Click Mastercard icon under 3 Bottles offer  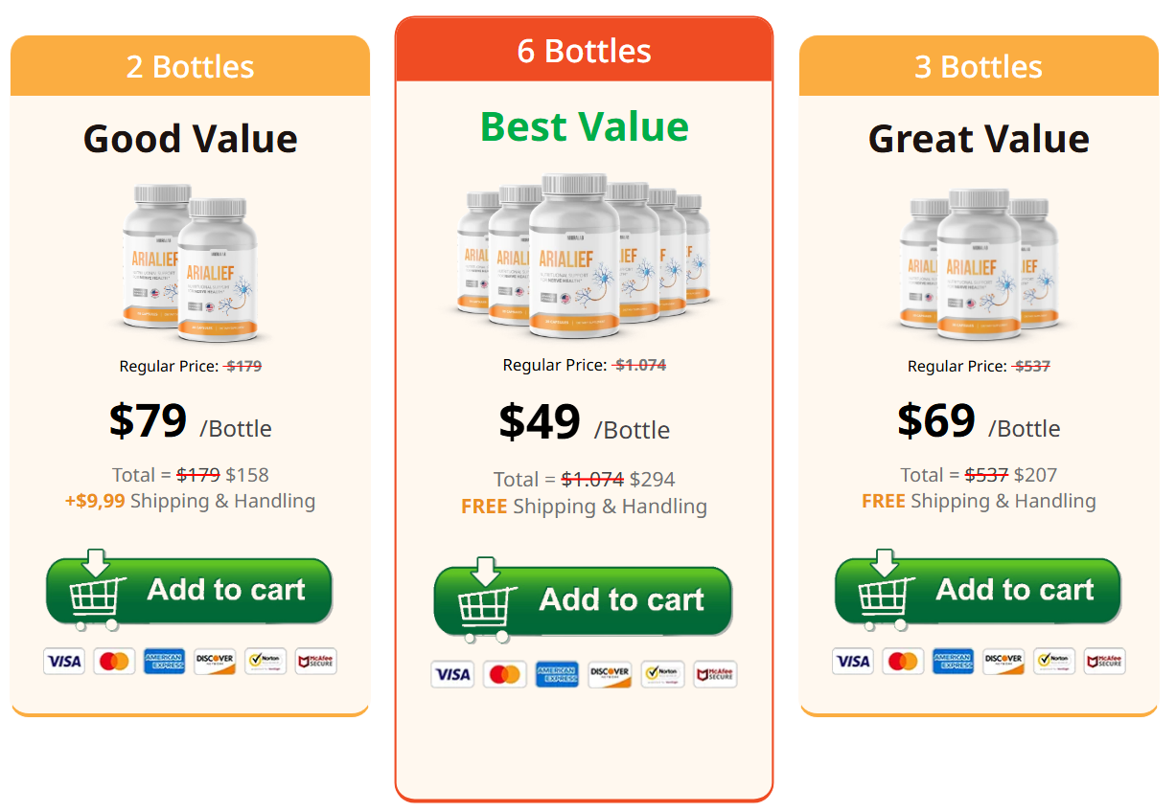(902, 661)
